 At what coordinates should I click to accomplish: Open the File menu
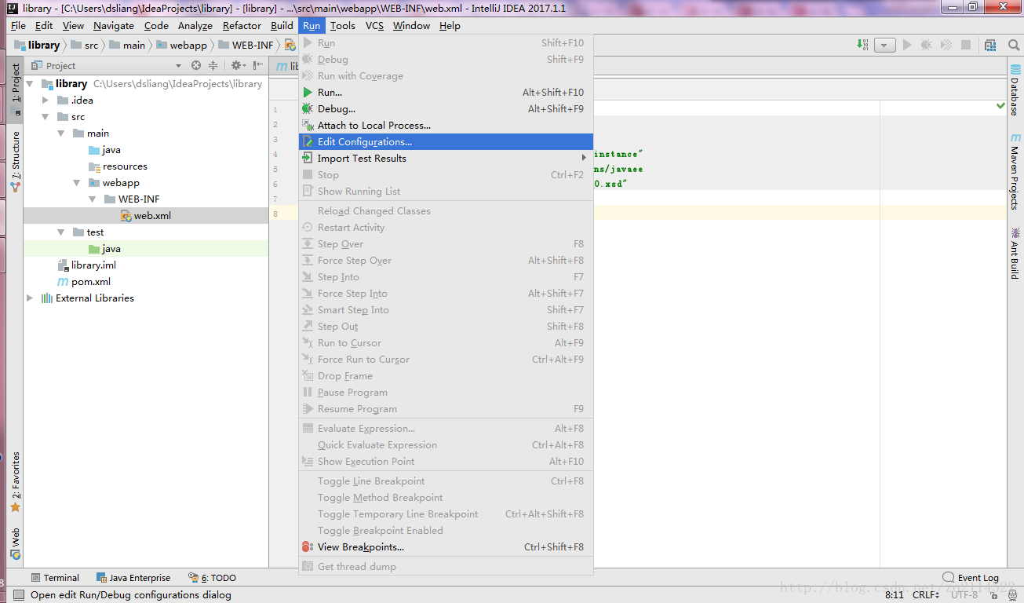(19, 25)
